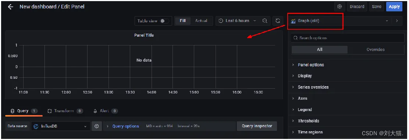The width and height of the screenshot is (409, 140).
Task: Select the Actual display mode
Action: (x=201, y=21)
